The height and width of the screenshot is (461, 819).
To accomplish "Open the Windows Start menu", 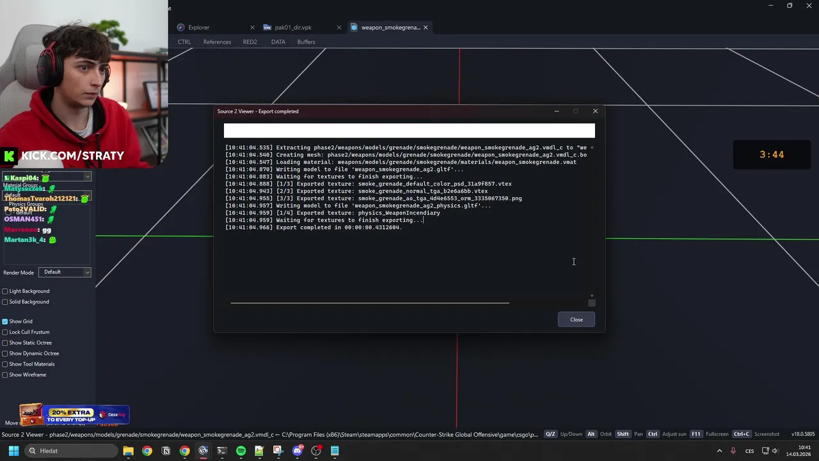I will (13, 451).
